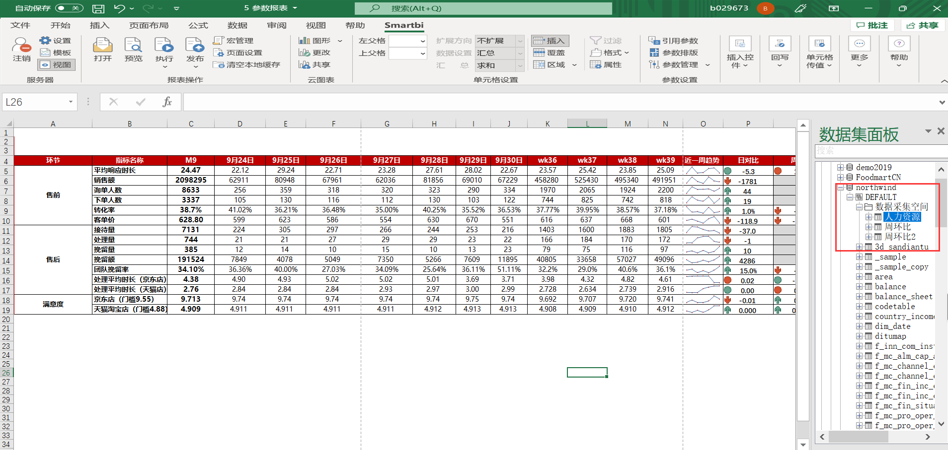Switch to the 视图 ribbon tab
Viewport: 948px width, 450px height.
coord(316,25)
